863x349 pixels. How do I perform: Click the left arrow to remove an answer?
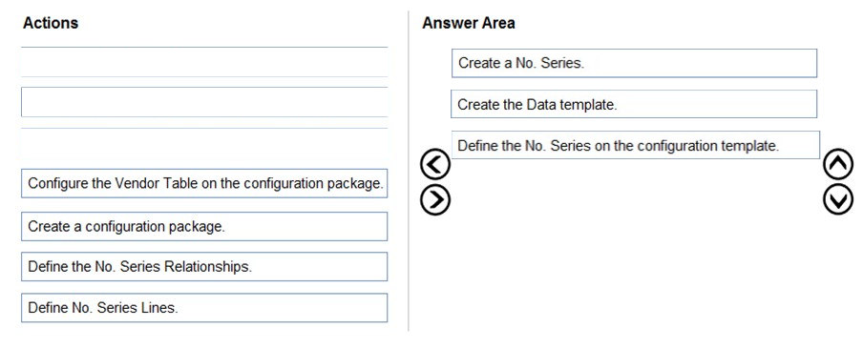click(x=435, y=165)
